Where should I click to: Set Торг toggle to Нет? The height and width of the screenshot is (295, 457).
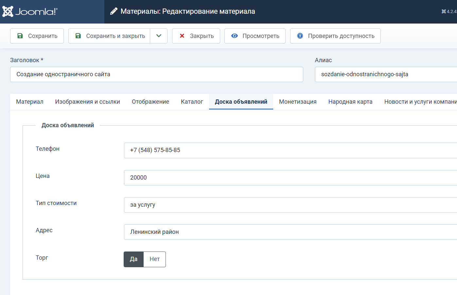click(x=154, y=259)
